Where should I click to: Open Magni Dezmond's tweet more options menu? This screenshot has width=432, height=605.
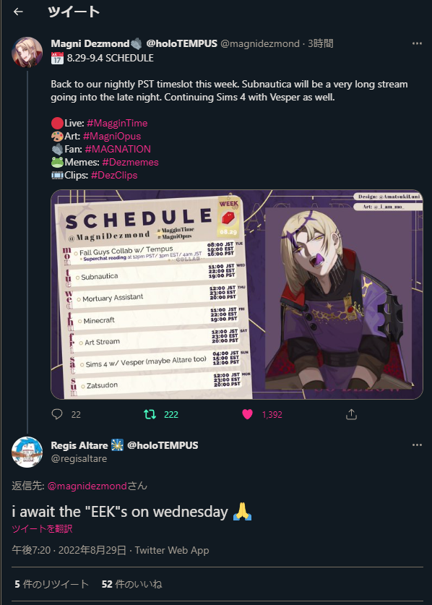point(417,43)
